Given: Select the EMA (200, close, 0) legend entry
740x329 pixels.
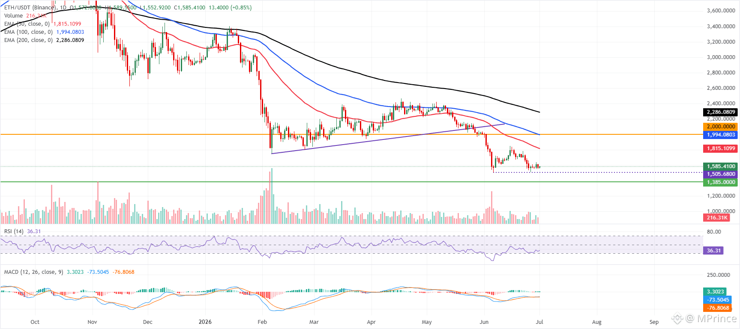Looking at the screenshot, I should click(44, 40).
